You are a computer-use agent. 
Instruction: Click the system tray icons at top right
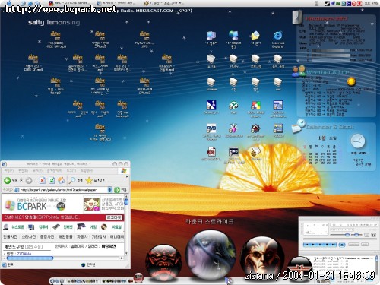pyautogui.click(x=343, y=3)
